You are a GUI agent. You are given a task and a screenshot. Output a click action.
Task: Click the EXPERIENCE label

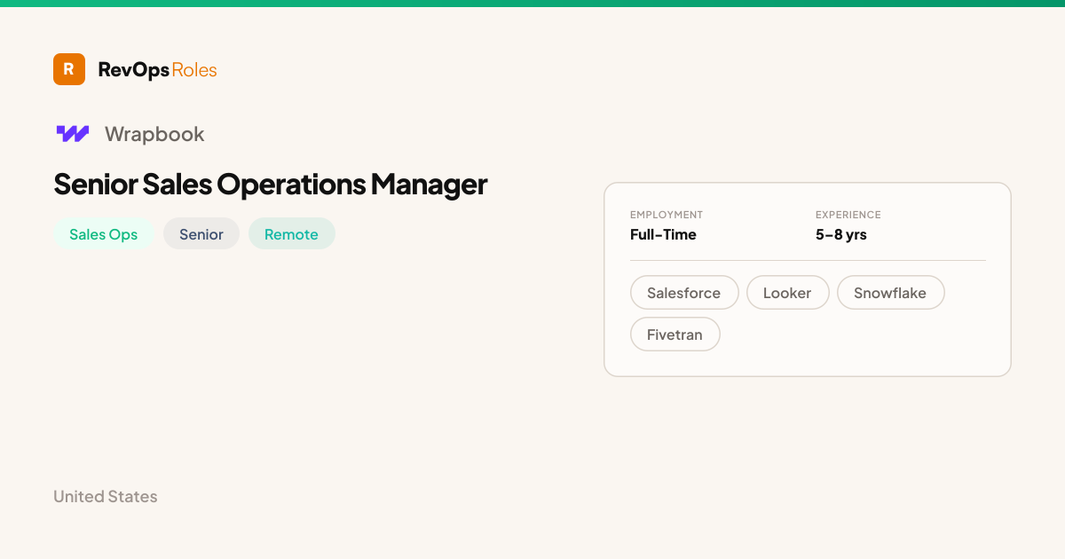tap(848, 215)
